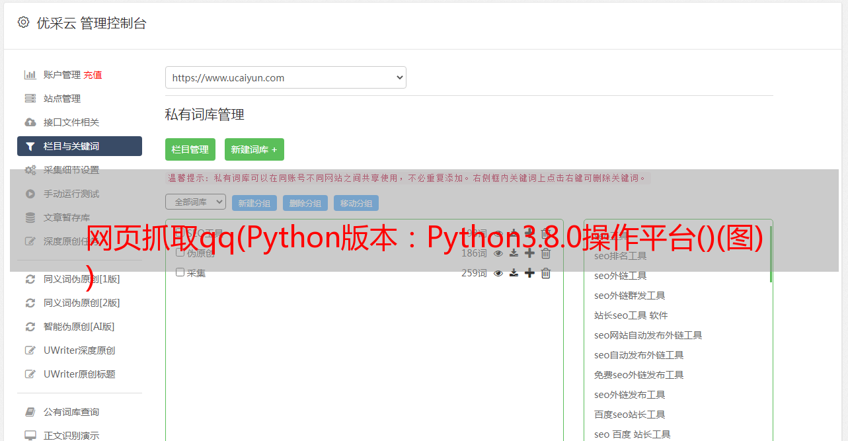Download keywords of the 伪原创 library

(514, 253)
